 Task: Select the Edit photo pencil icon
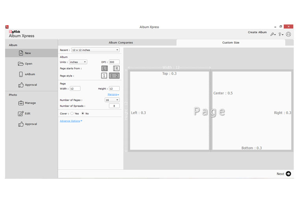21,113
